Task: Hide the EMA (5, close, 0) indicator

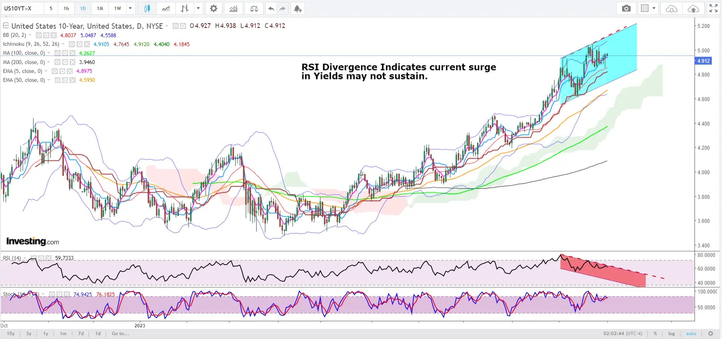Action: [x=54, y=71]
